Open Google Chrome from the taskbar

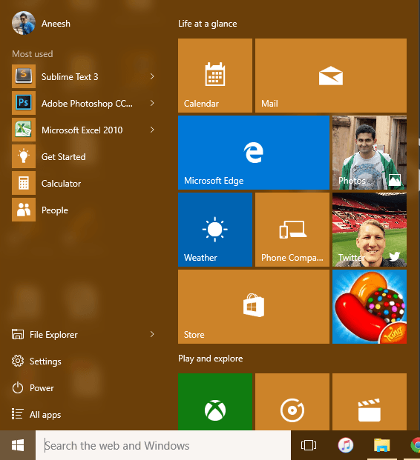(416, 445)
